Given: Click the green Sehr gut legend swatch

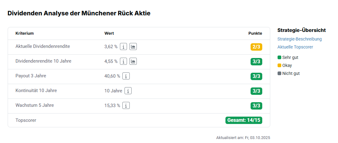Looking at the screenshot, I should [279, 57].
